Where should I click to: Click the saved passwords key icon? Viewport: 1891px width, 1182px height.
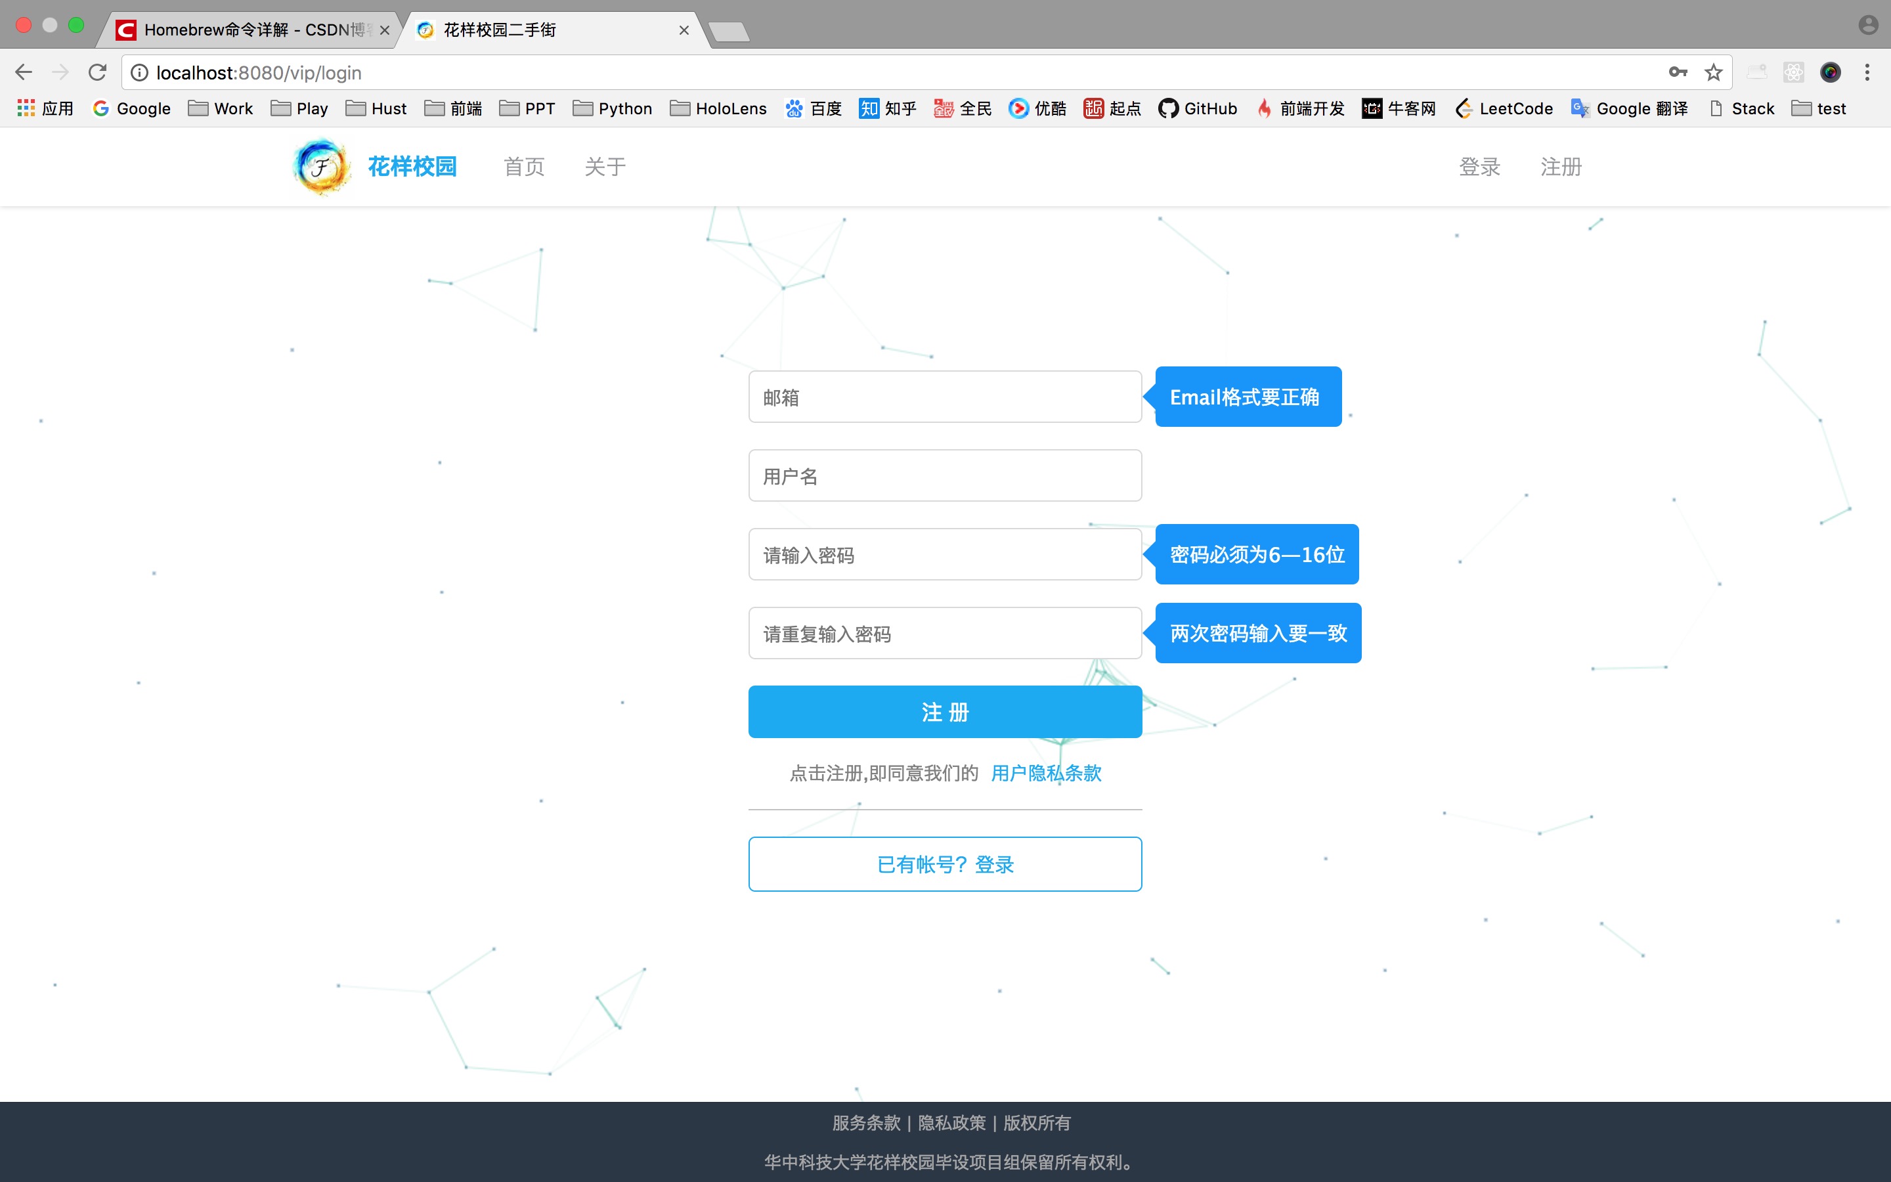pos(1677,73)
